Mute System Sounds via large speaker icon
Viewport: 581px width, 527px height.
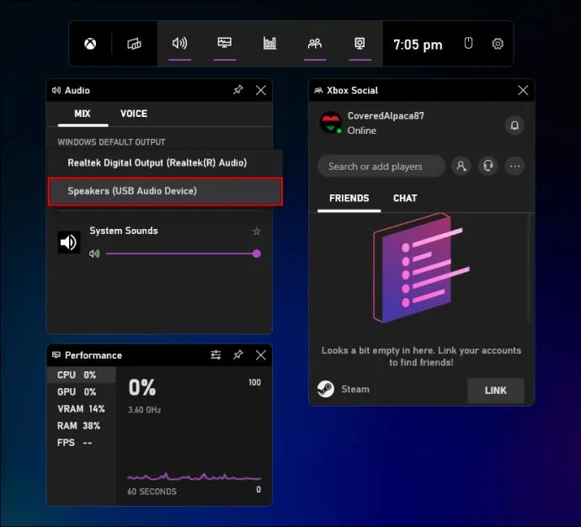click(69, 242)
